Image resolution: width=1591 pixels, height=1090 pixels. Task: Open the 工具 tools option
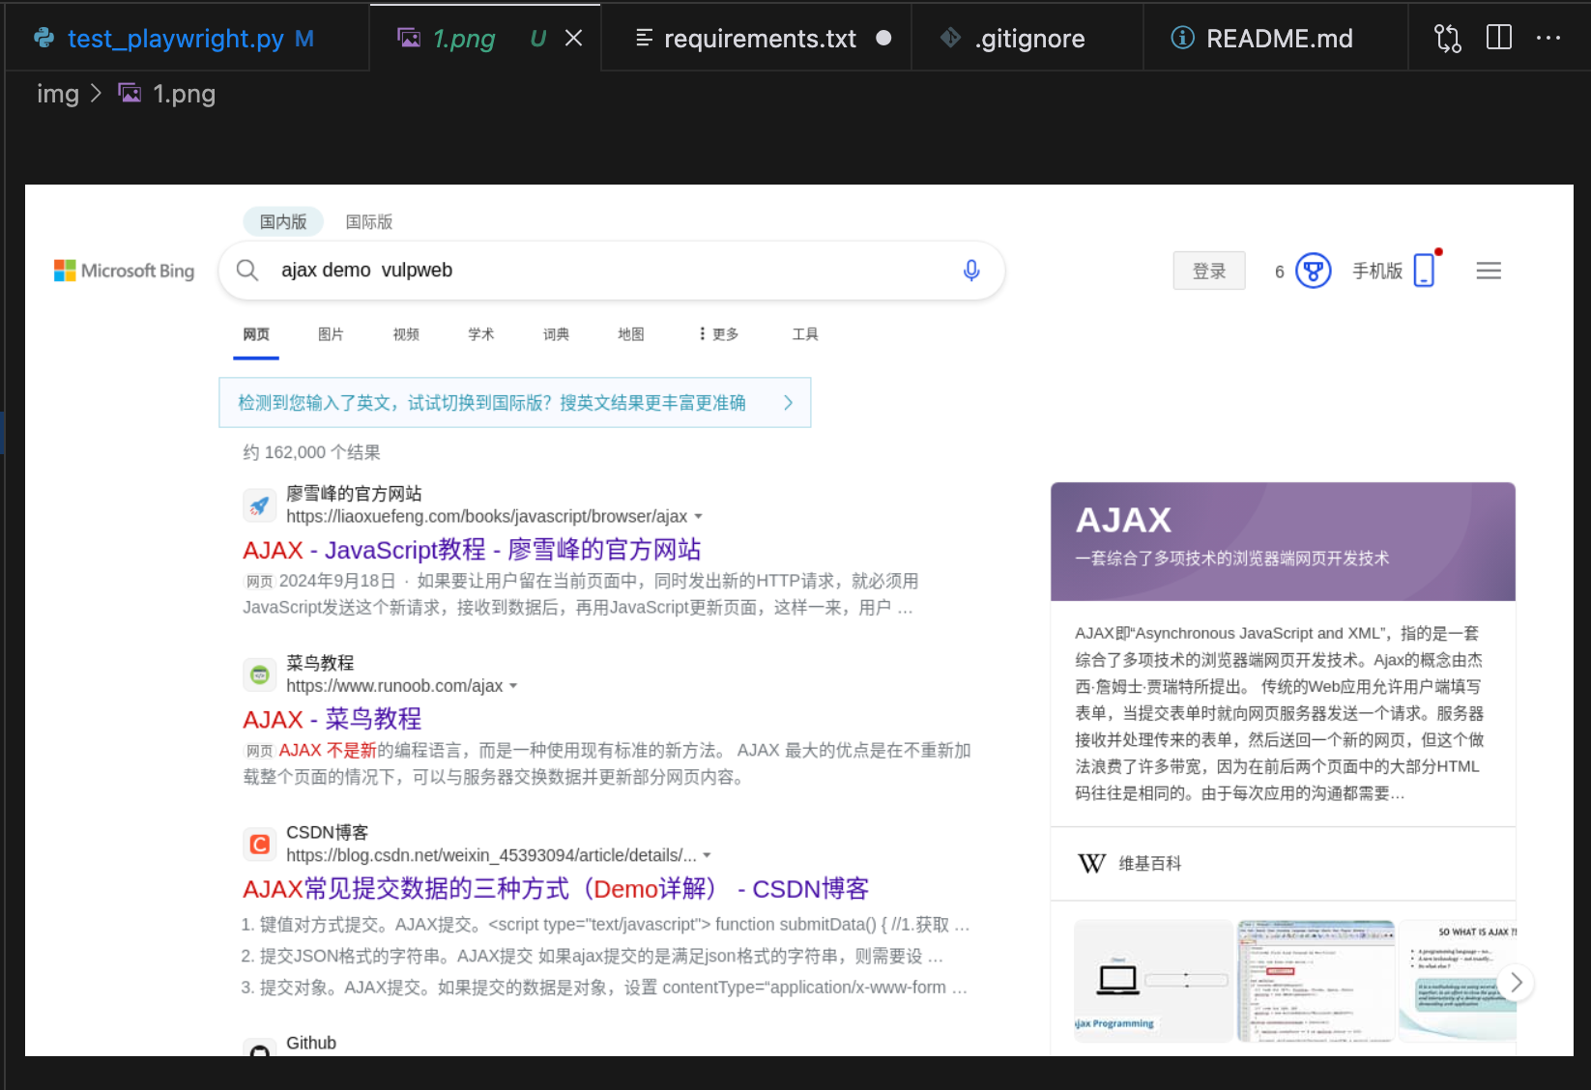(x=805, y=334)
